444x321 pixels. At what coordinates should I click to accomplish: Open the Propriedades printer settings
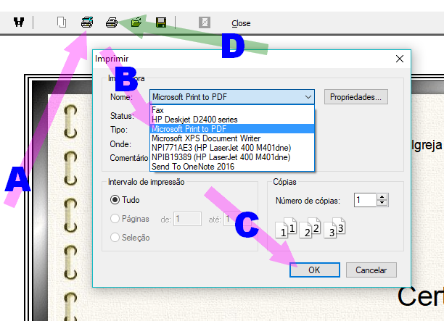click(355, 97)
